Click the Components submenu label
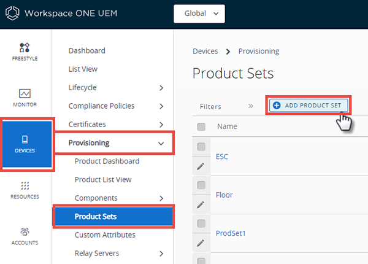 point(96,198)
